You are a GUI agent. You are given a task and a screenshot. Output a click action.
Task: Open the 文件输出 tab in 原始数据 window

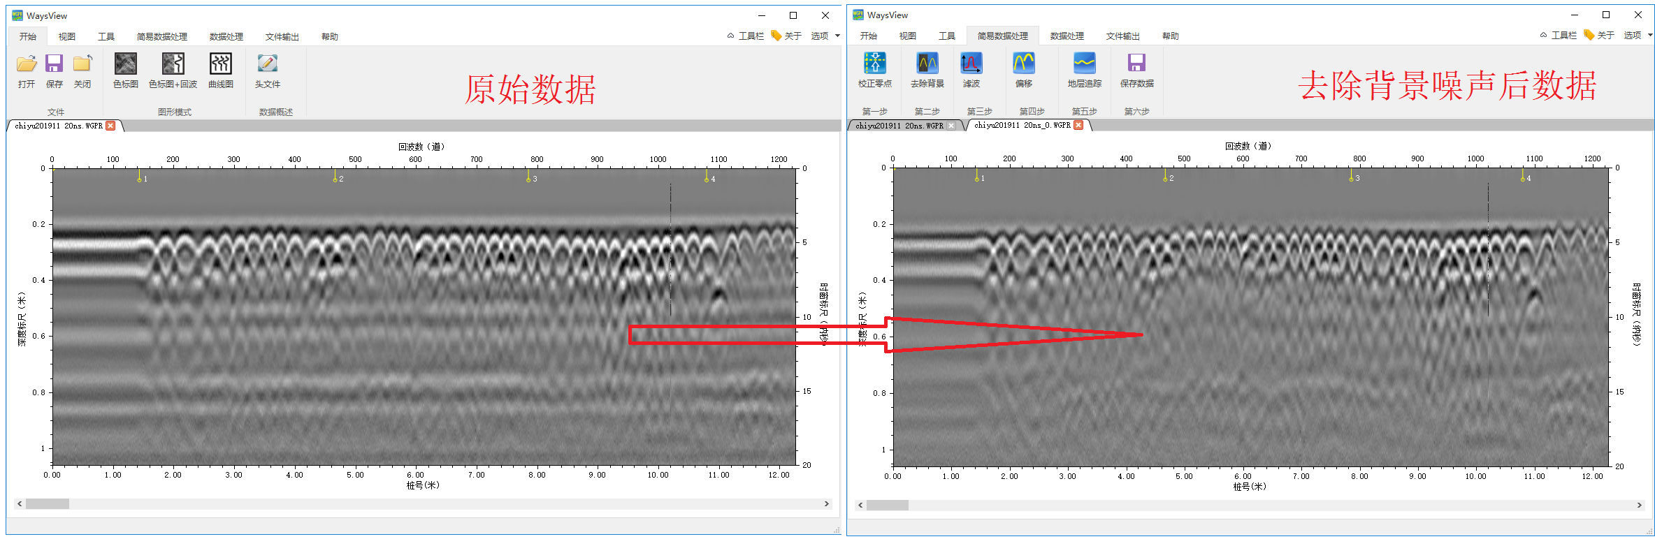(x=282, y=36)
